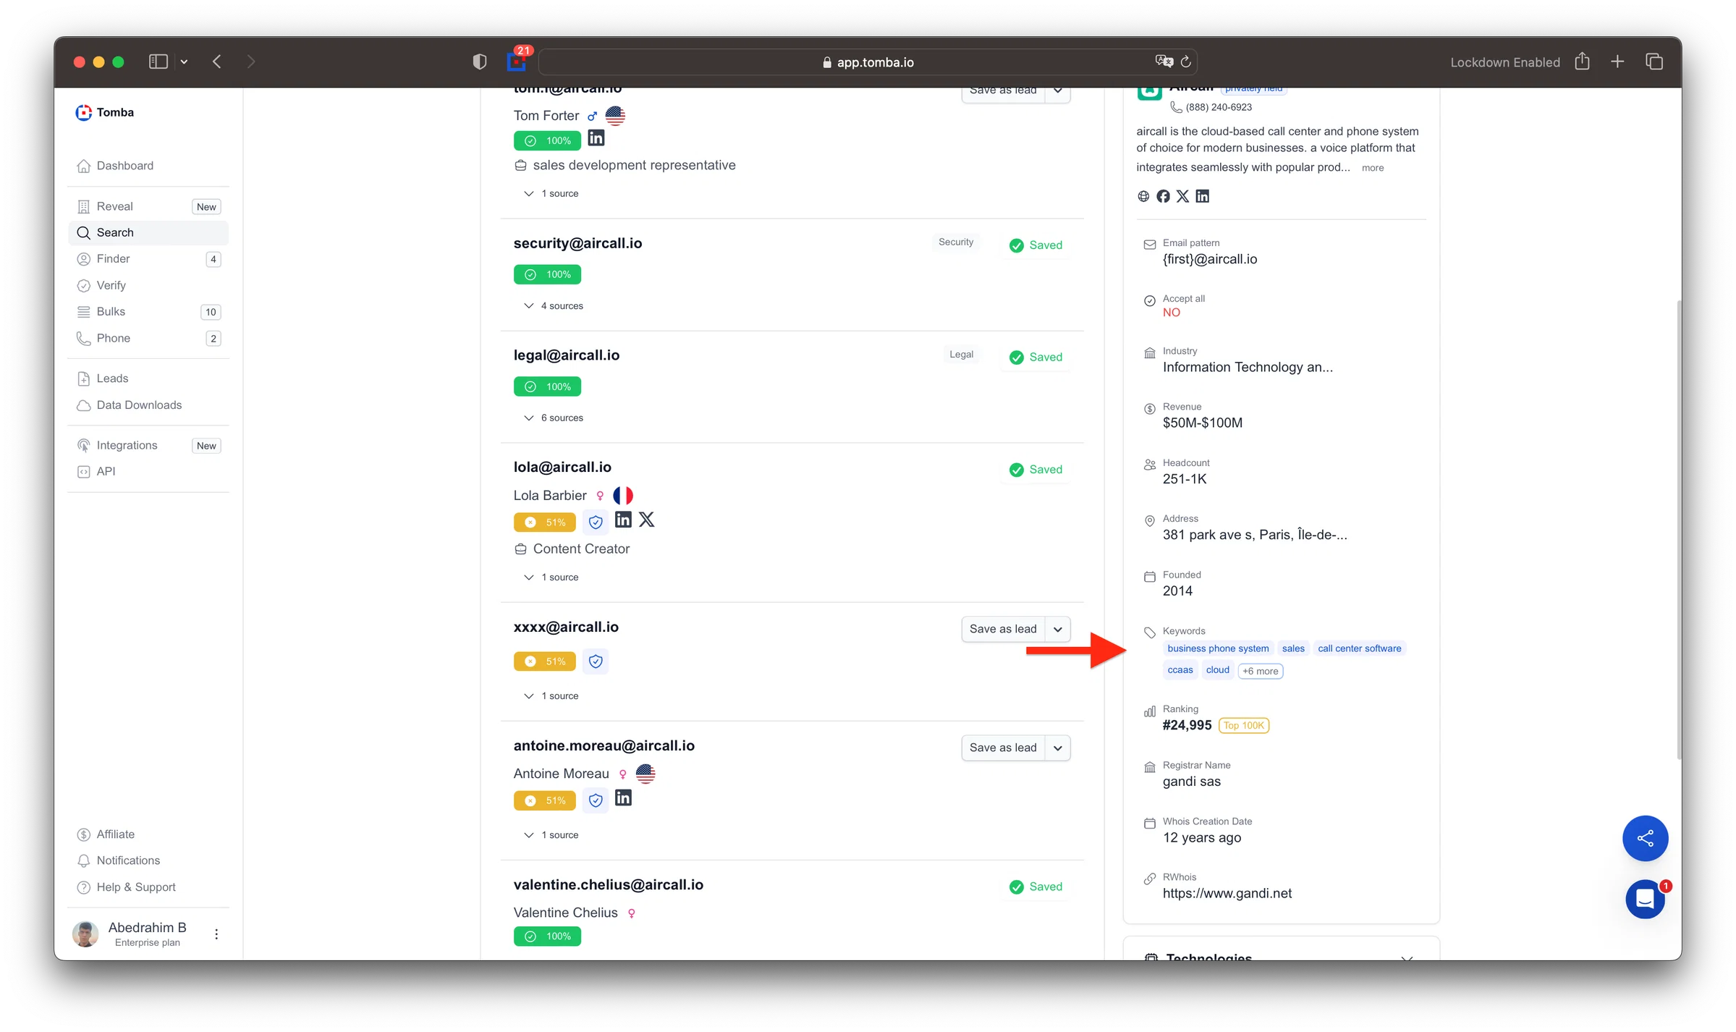Expand 1 source under Lola Barbier
This screenshot has width=1736, height=1032.
click(551, 578)
